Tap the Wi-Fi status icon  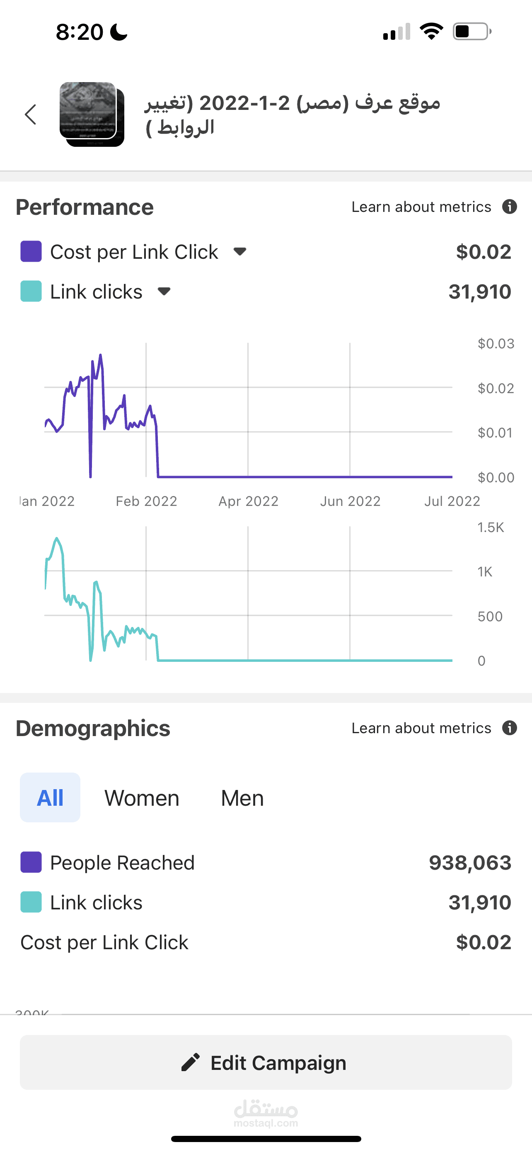[x=431, y=32]
